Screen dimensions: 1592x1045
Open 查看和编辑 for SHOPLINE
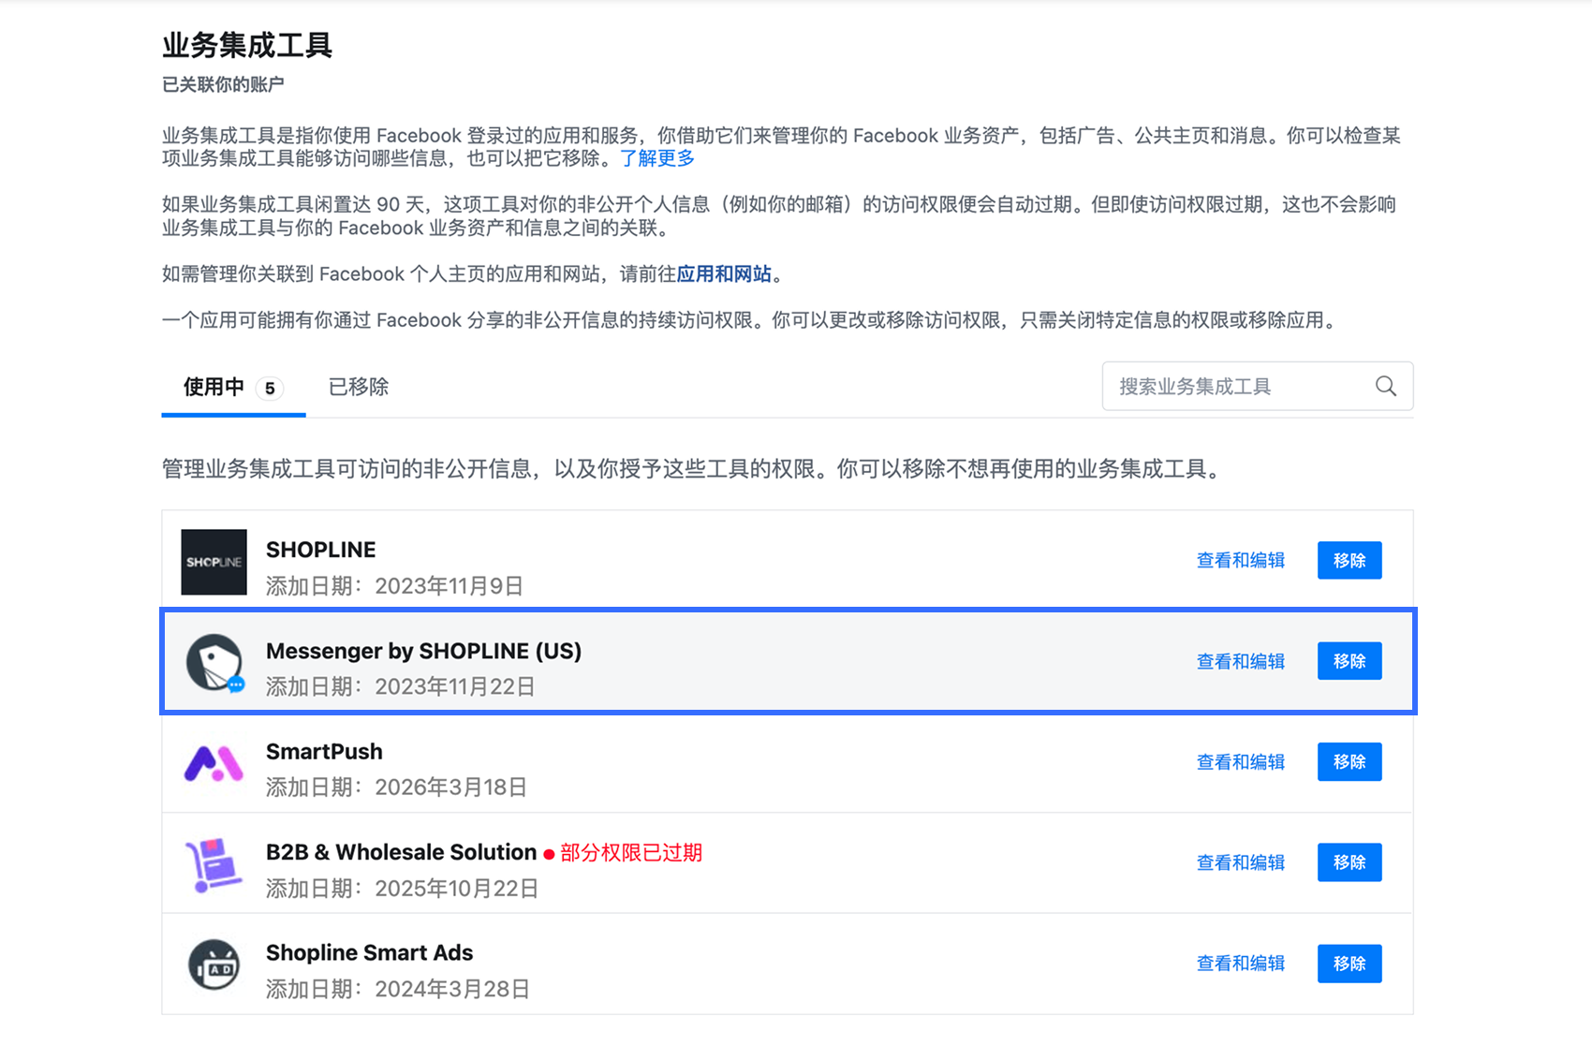[1241, 560]
